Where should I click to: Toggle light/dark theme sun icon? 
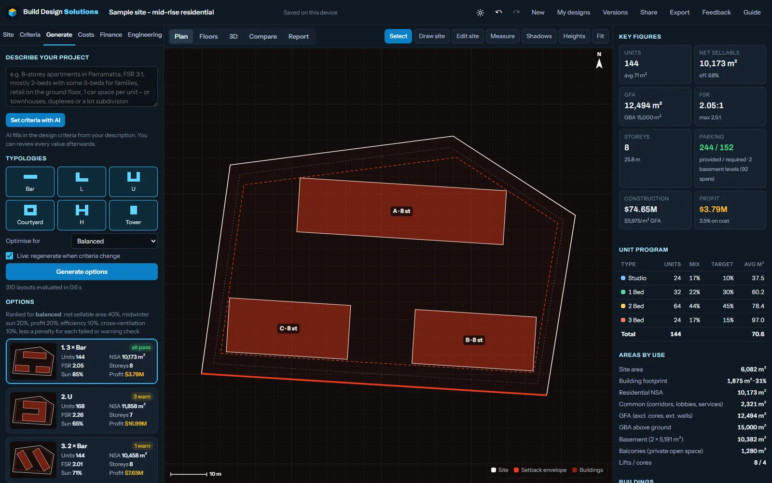[x=480, y=13]
